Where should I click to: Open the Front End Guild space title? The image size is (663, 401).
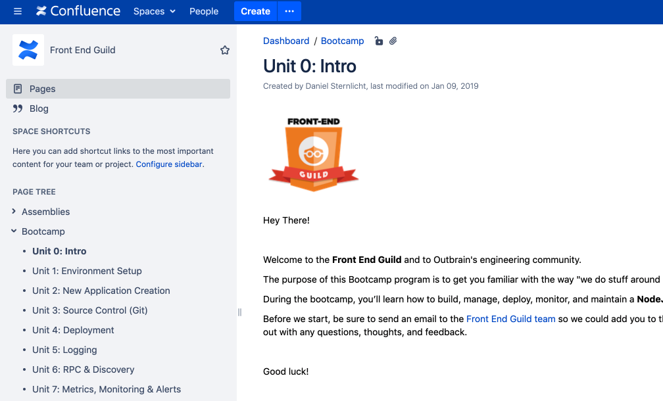[x=82, y=50]
